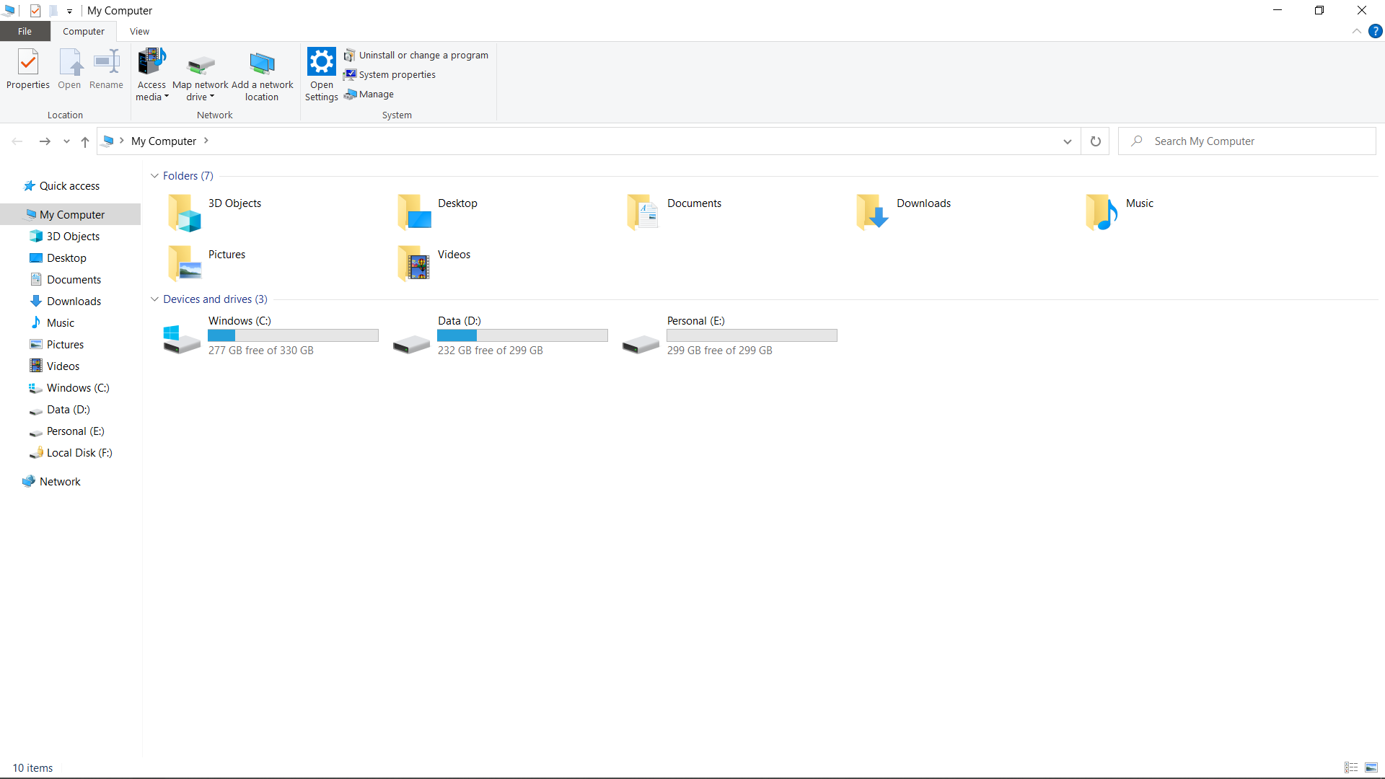Viewport: 1385px width, 779px height.
Task: Click the 232 GB free of 299 GB text
Action: 491,351
